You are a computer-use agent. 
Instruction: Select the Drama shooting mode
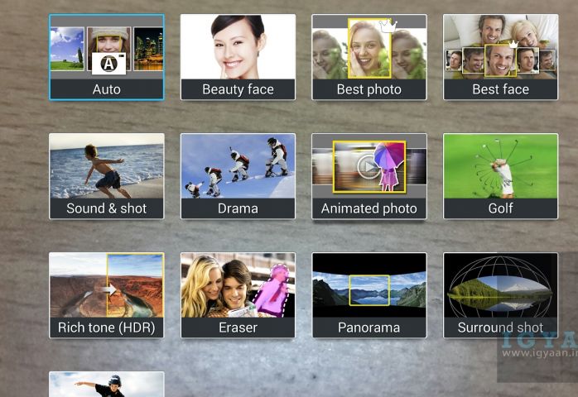pos(238,176)
